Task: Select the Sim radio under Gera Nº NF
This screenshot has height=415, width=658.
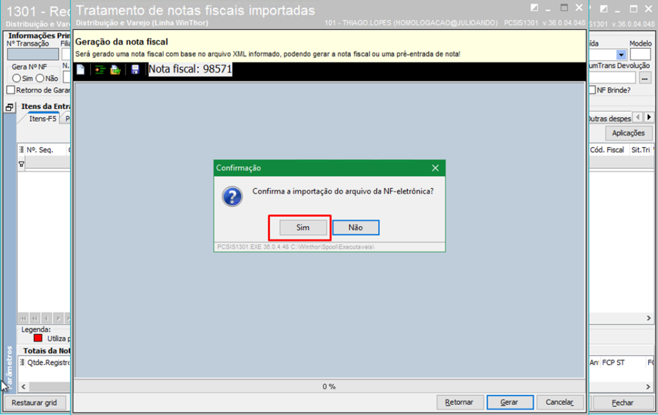Action: (17, 78)
